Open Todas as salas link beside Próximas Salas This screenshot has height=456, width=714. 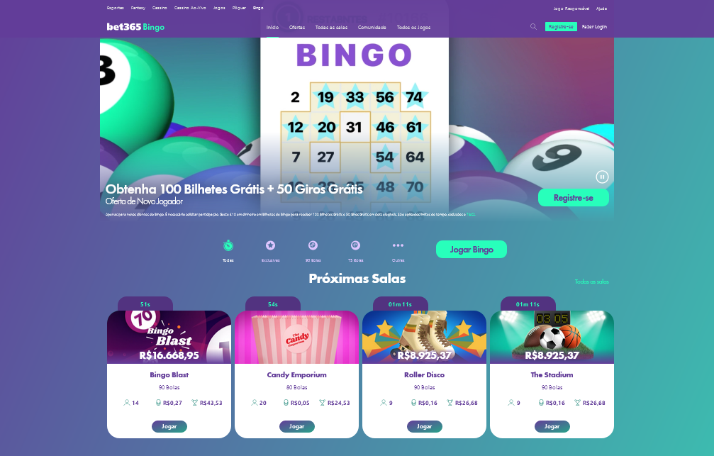pos(591,282)
